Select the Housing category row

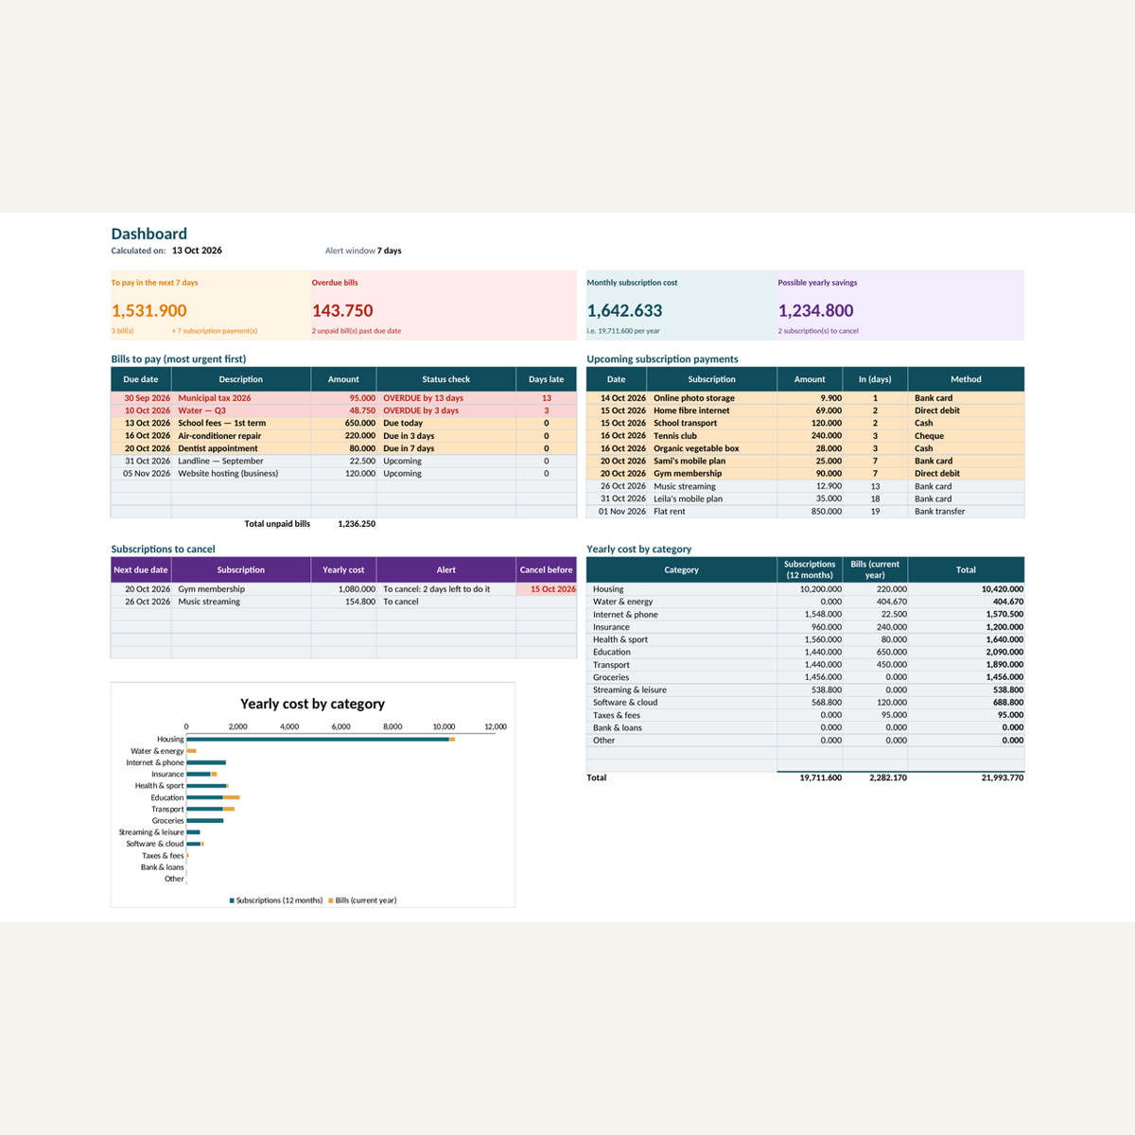point(805,589)
